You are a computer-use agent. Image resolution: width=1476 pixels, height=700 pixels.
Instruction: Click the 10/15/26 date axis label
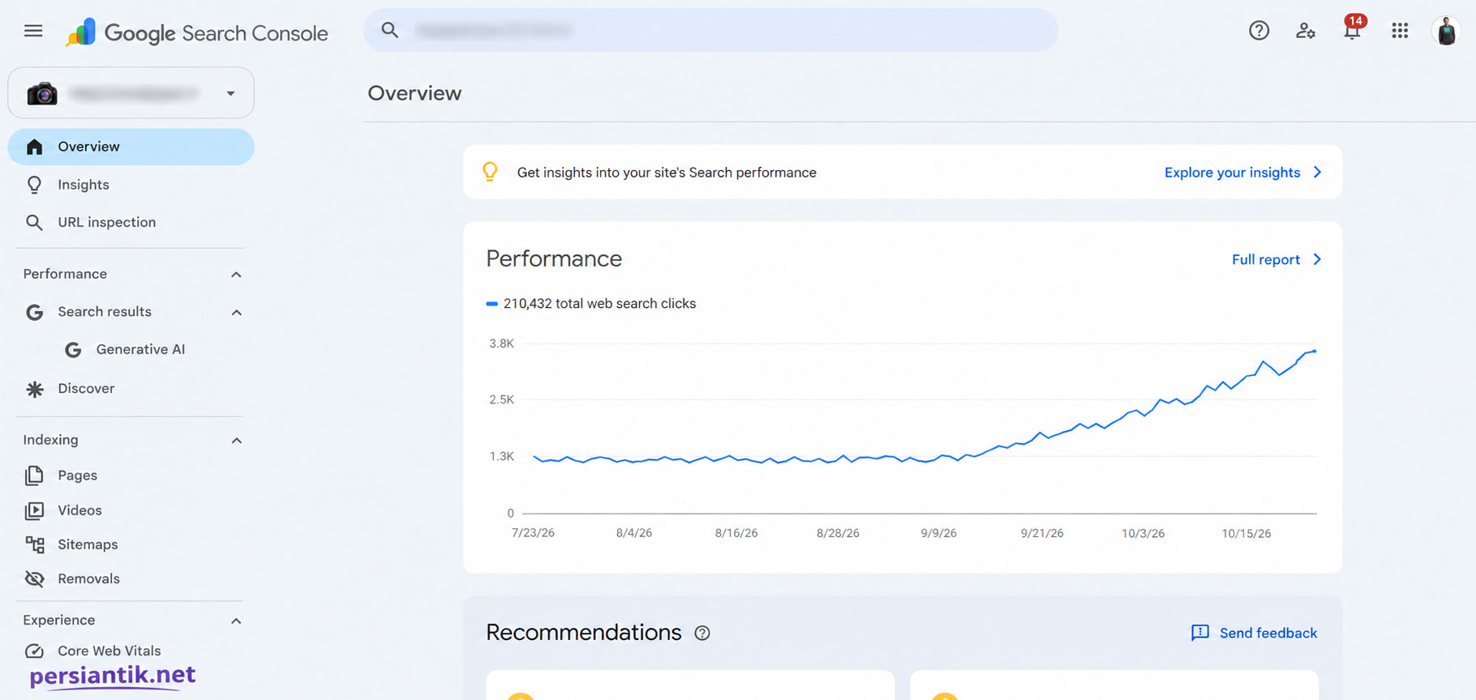(1246, 533)
